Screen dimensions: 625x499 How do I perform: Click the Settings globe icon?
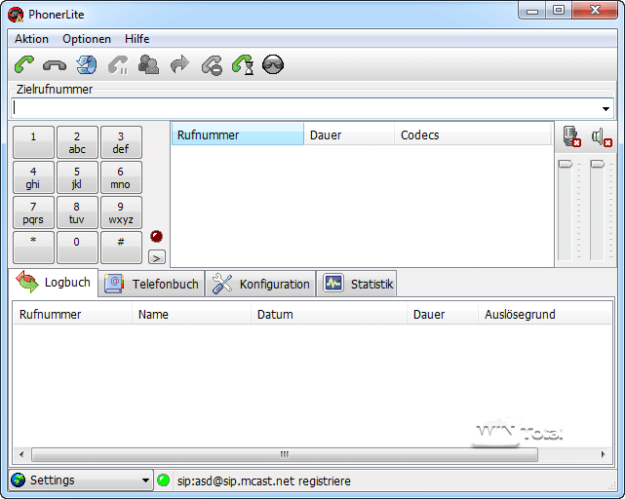[x=18, y=480]
